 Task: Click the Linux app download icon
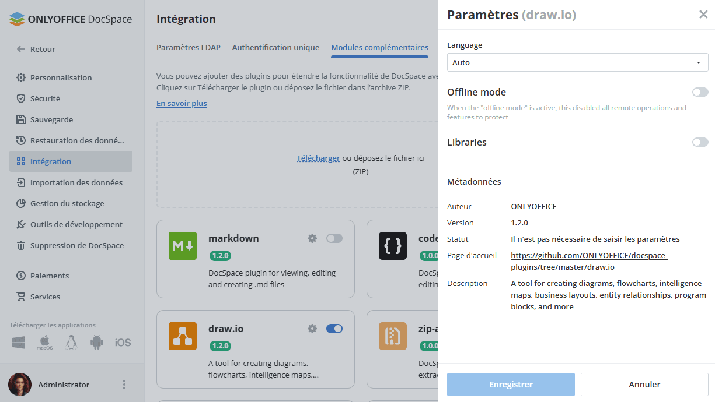[x=71, y=343]
